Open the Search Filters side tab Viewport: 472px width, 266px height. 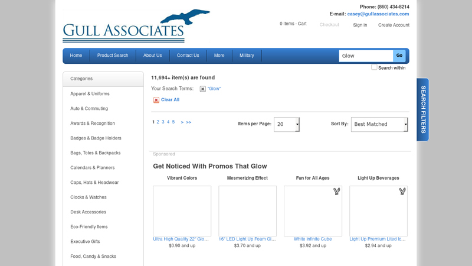422,109
